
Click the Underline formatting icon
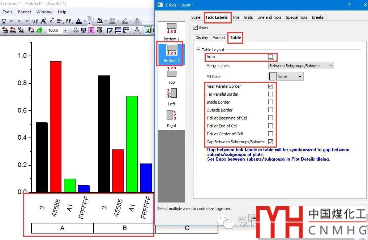coord(4,21)
